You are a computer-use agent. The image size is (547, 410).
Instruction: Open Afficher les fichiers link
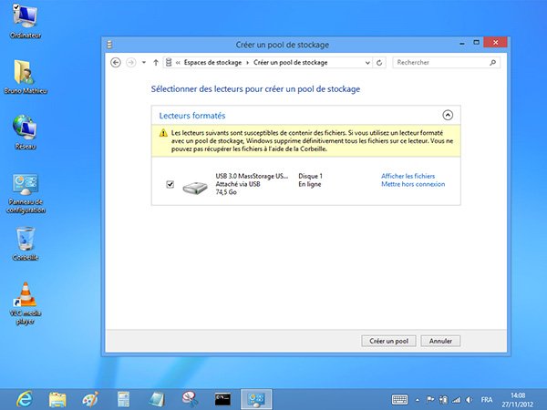coord(408,176)
